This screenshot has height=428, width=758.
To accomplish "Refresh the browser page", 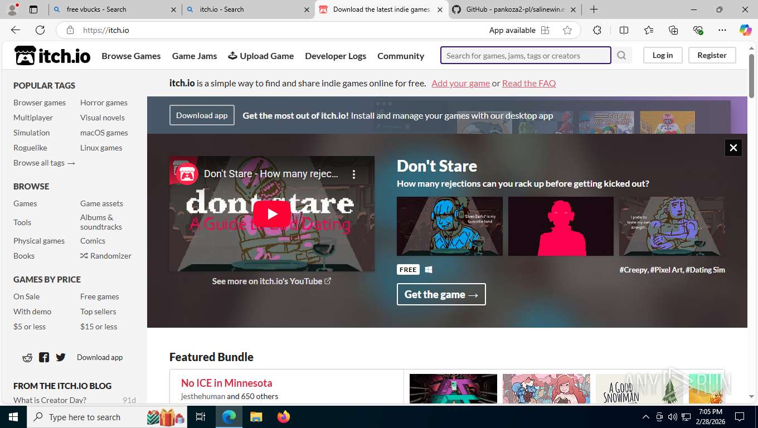I will click(x=40, y=30).
